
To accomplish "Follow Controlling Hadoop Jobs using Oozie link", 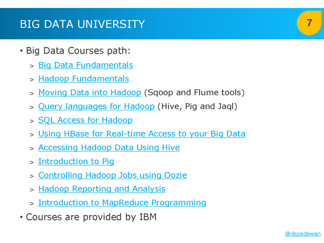I will click(112, 175).
